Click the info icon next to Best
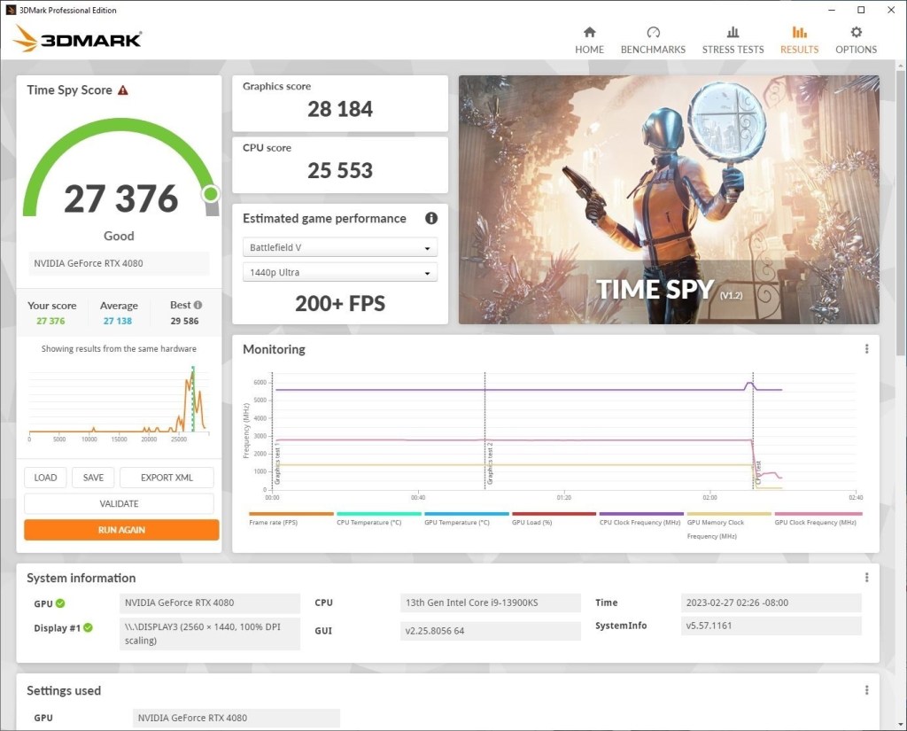The image size is (907, 731). coord(198,305)
